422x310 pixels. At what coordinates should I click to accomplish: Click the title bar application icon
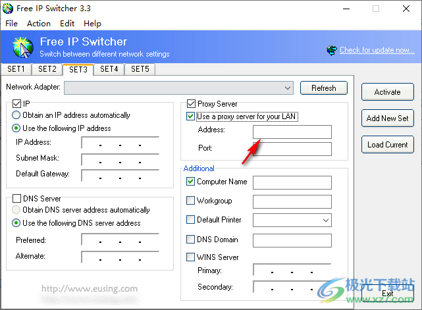point(7,9)
